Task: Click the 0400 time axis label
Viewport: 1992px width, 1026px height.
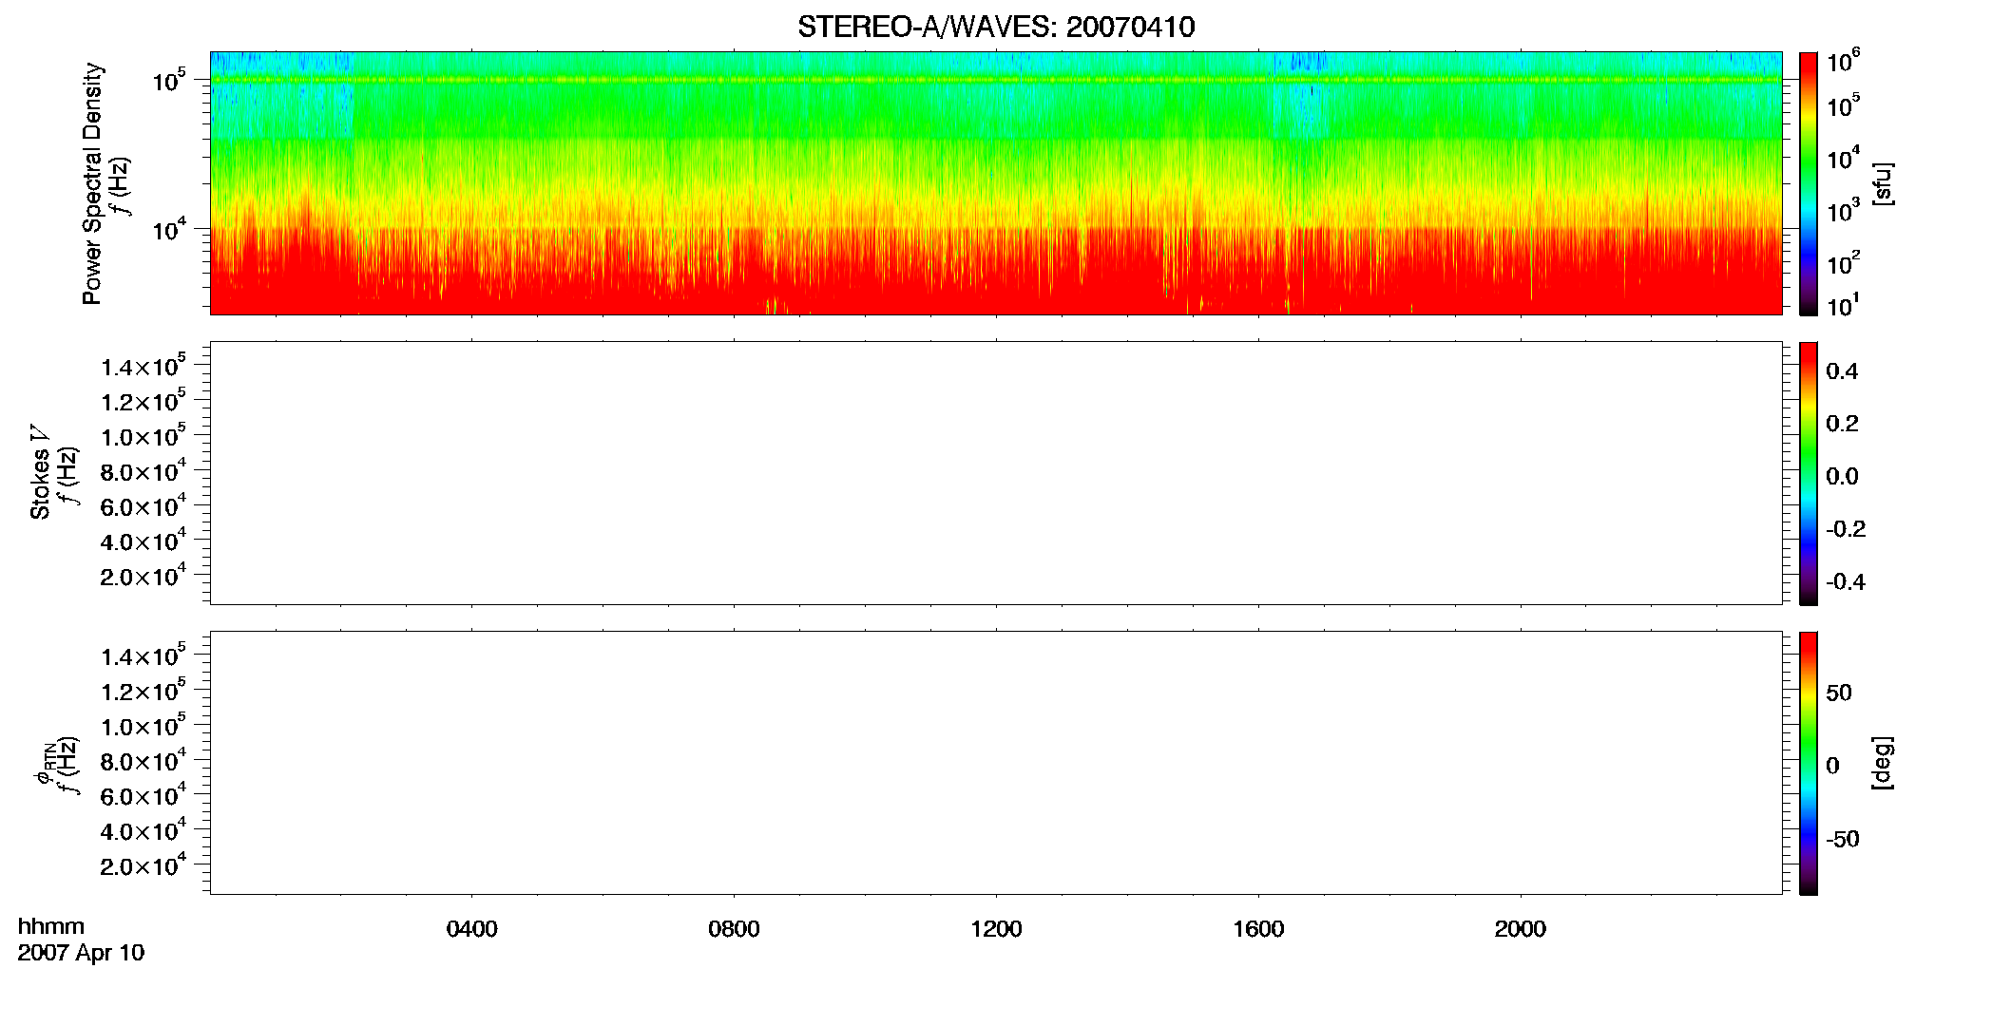Action: tap(471, 929)
